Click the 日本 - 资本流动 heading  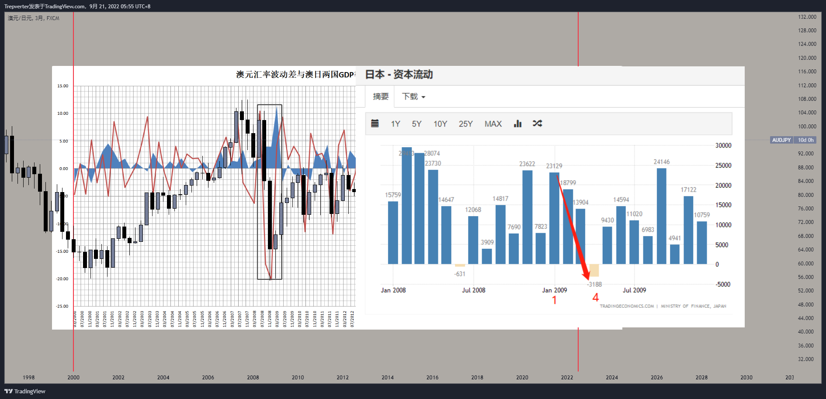(399, 75)
